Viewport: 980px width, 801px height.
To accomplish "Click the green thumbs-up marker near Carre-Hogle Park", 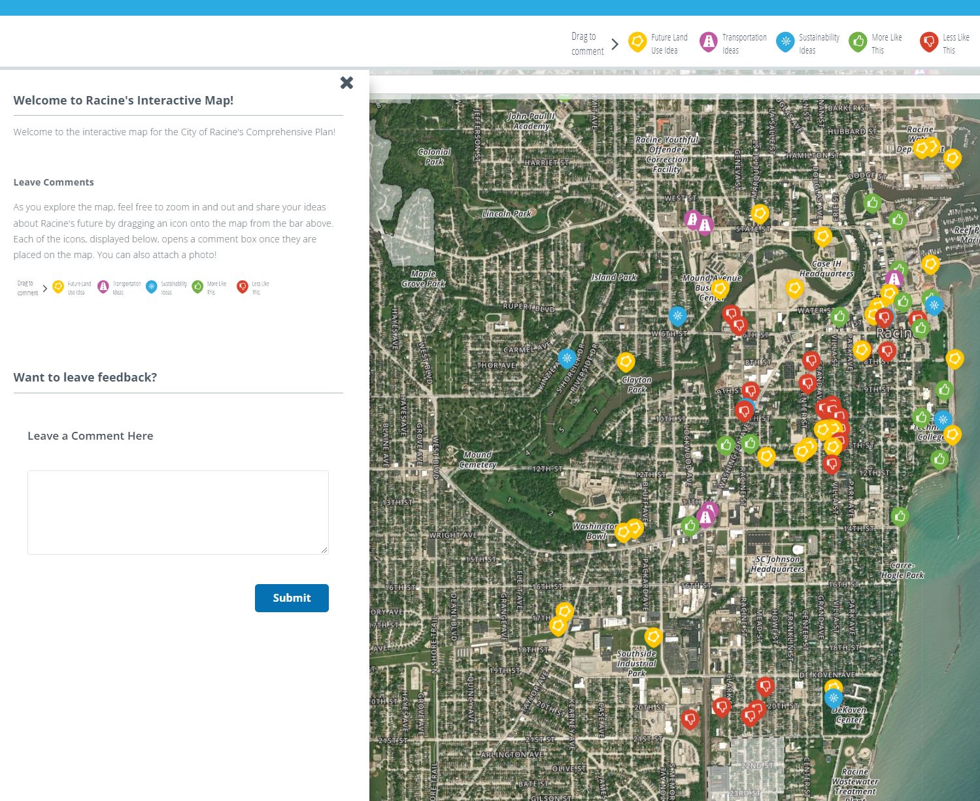I will pos(900,516).
